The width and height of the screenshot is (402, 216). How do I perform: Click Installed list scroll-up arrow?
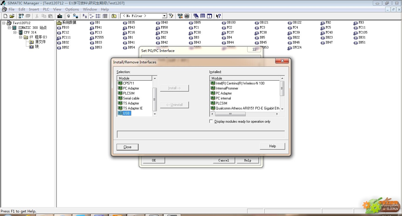(x=282, y=78)
